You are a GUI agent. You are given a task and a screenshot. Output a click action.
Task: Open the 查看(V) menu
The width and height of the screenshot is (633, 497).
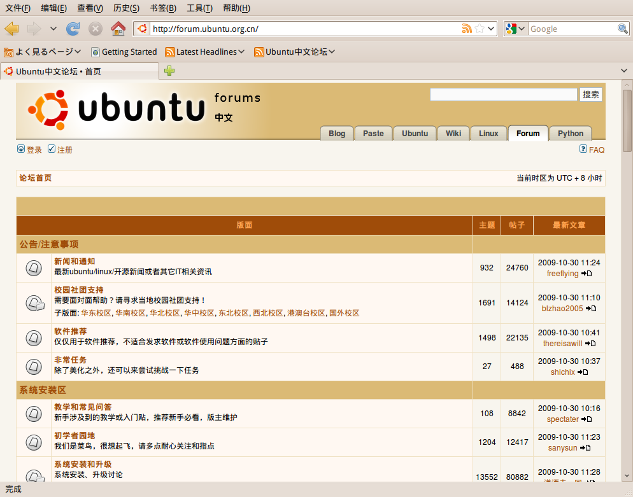click(90, 8)
